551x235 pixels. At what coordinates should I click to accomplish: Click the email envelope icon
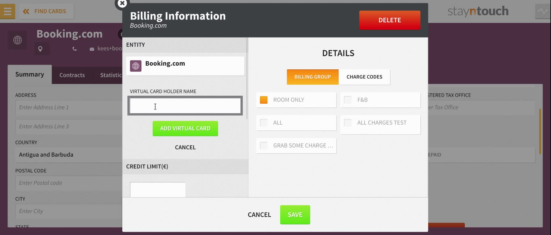click(92, 49)
